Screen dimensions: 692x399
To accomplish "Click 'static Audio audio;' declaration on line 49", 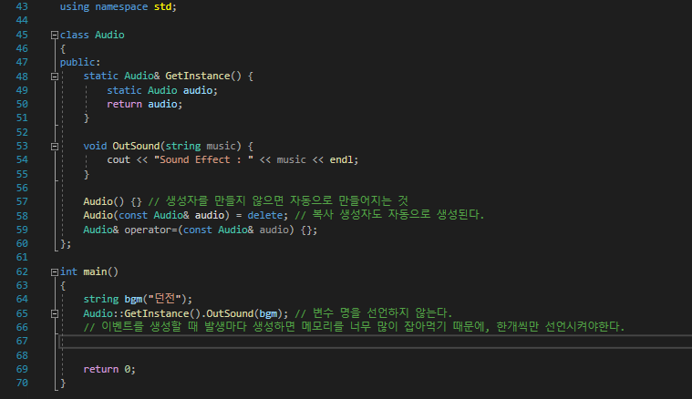I will coord(162,90).
